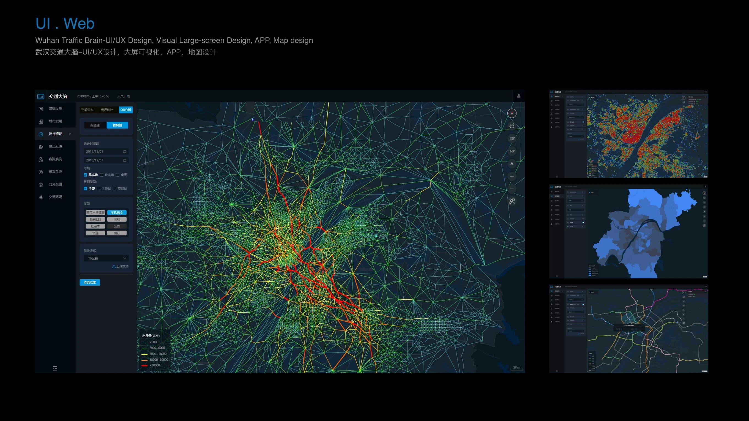Screen dimensions: 749x421
Task: Toggle the 3D view cube icon
Action: (x=512, y=126)
